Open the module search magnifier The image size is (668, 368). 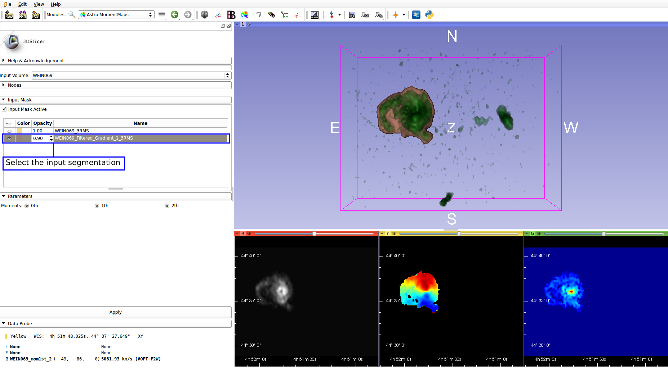coord(72,15)
